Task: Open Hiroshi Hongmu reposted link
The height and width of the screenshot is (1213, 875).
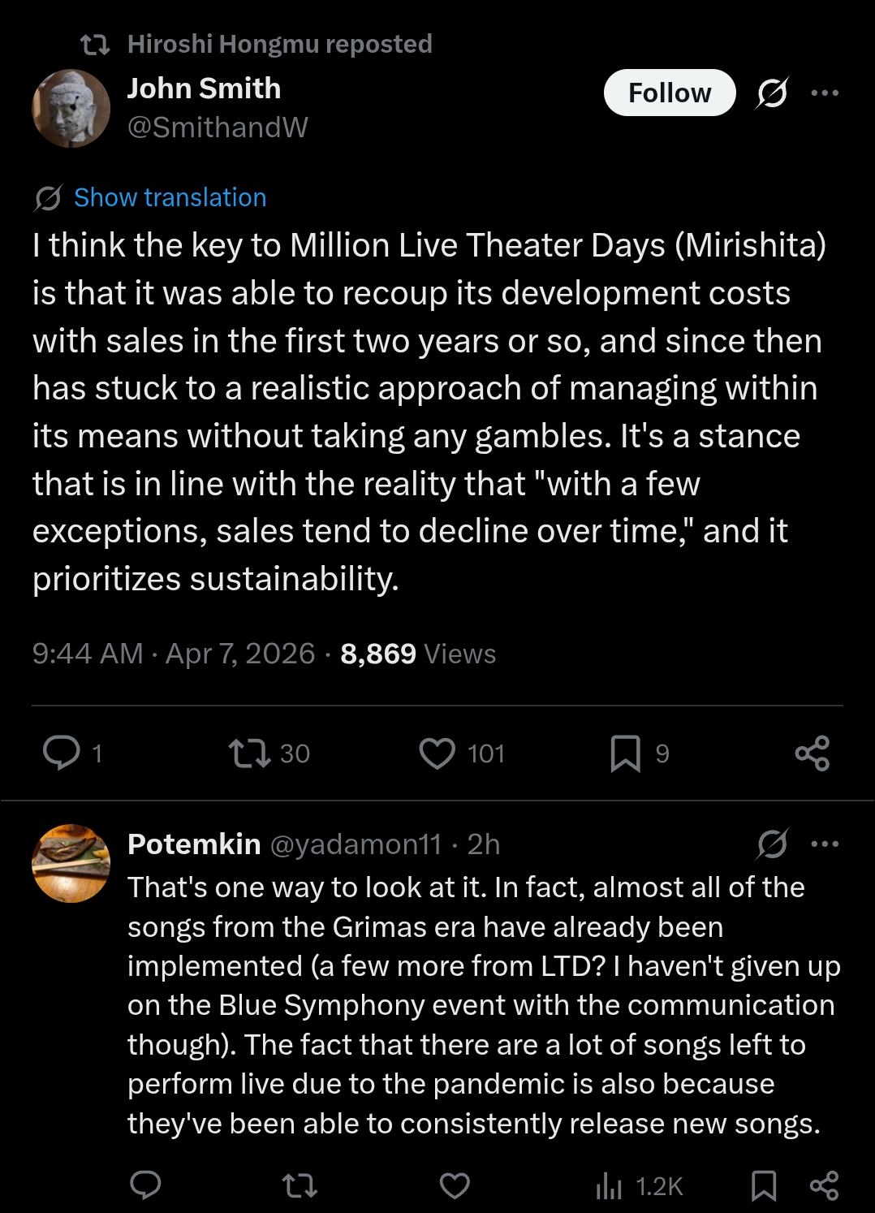Action: pos(279,44)
